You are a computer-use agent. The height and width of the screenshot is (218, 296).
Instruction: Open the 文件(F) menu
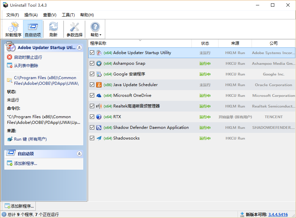pyautogui.click(x=13, y=15)
